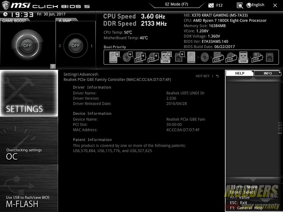283x212 pixels.
Task: Select the UEFI USB key boot device
Action: pyautogui.click(x=166, y=57)
